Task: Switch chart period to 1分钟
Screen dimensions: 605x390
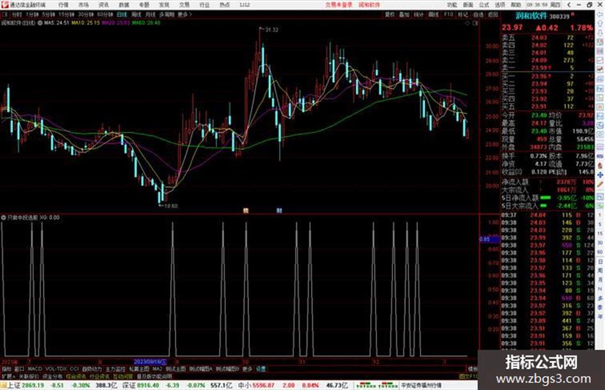Action: 32,14
